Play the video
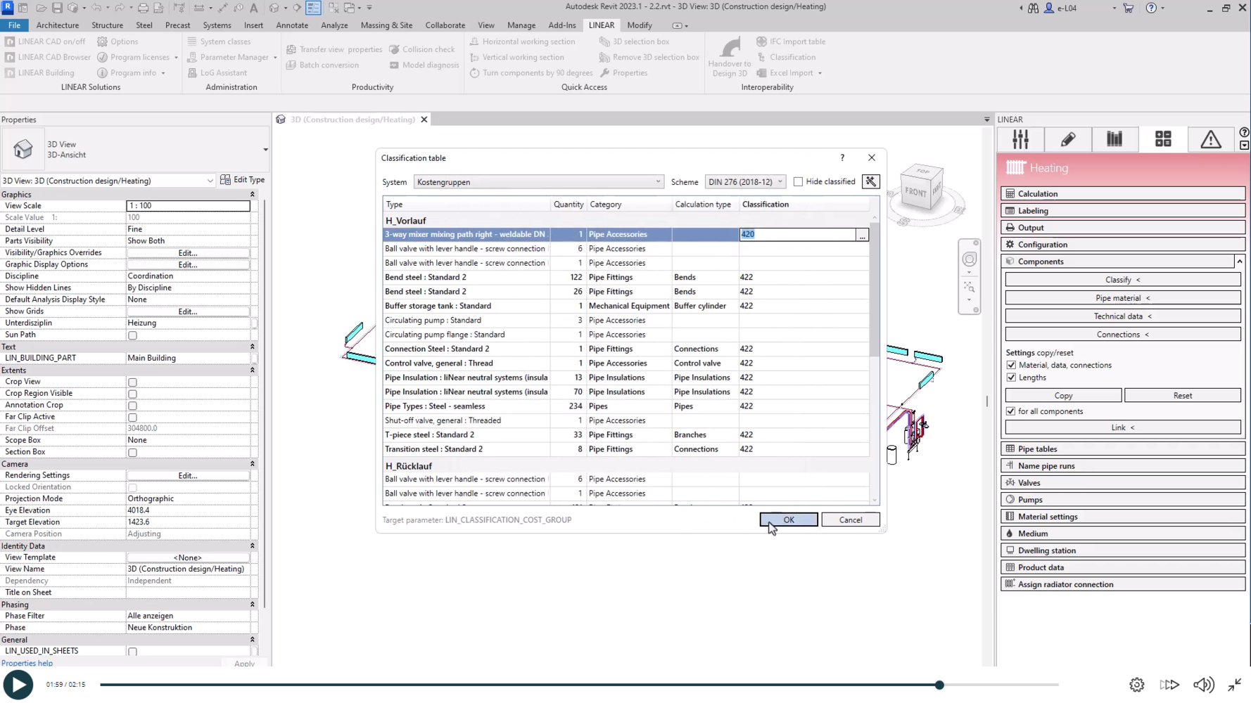The width and height of the screenshot is (1251, 703). 18,685
